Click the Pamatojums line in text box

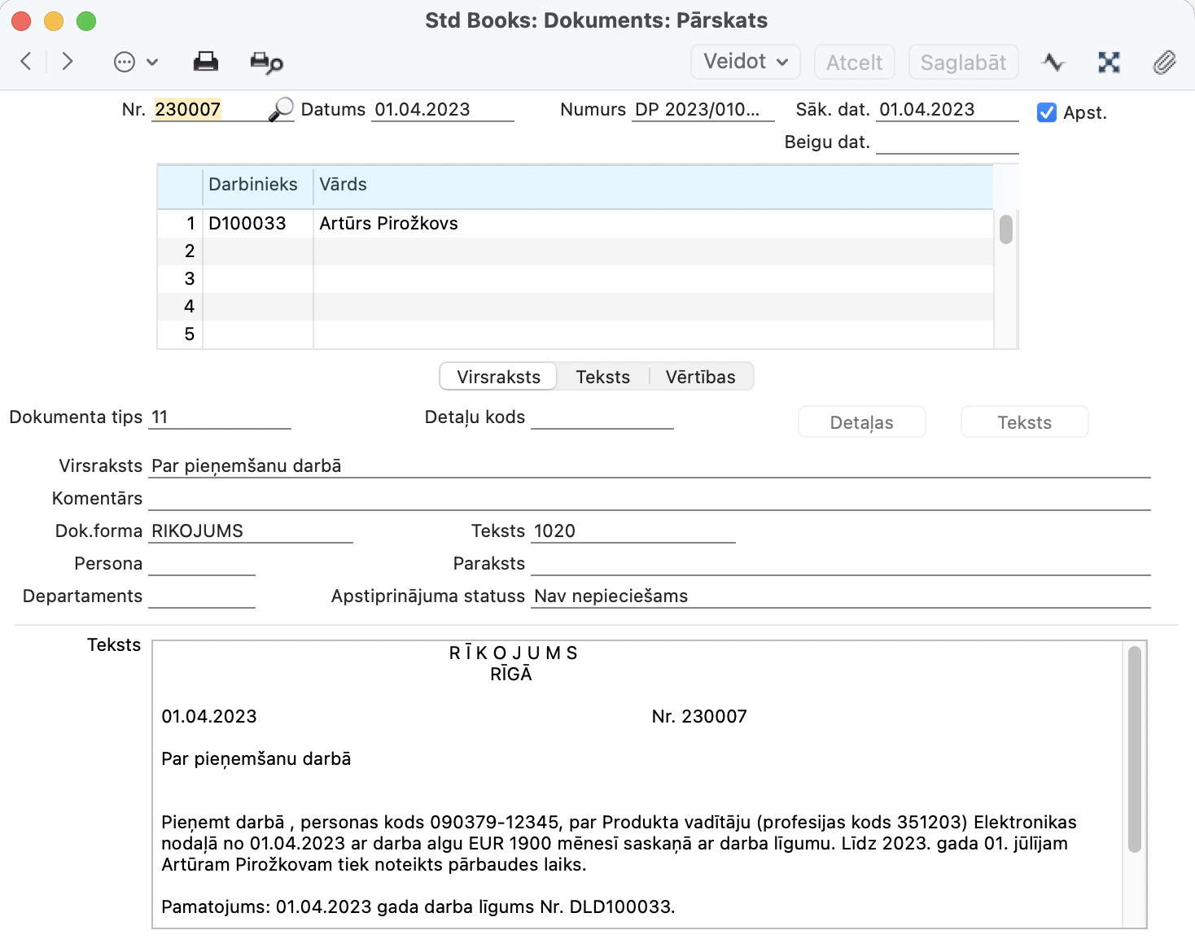click(x=418, y=906)
